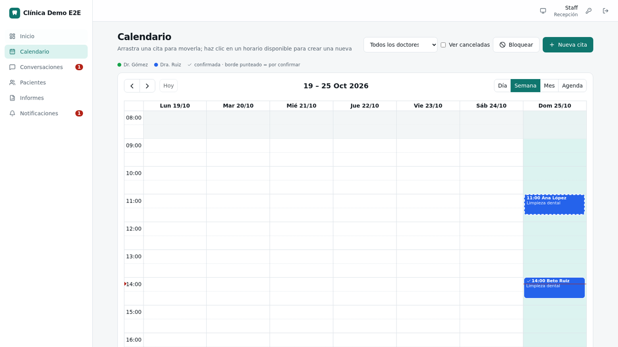Click the Hoy button
Viewport: 618px width, 347px height.
(169, 86)
